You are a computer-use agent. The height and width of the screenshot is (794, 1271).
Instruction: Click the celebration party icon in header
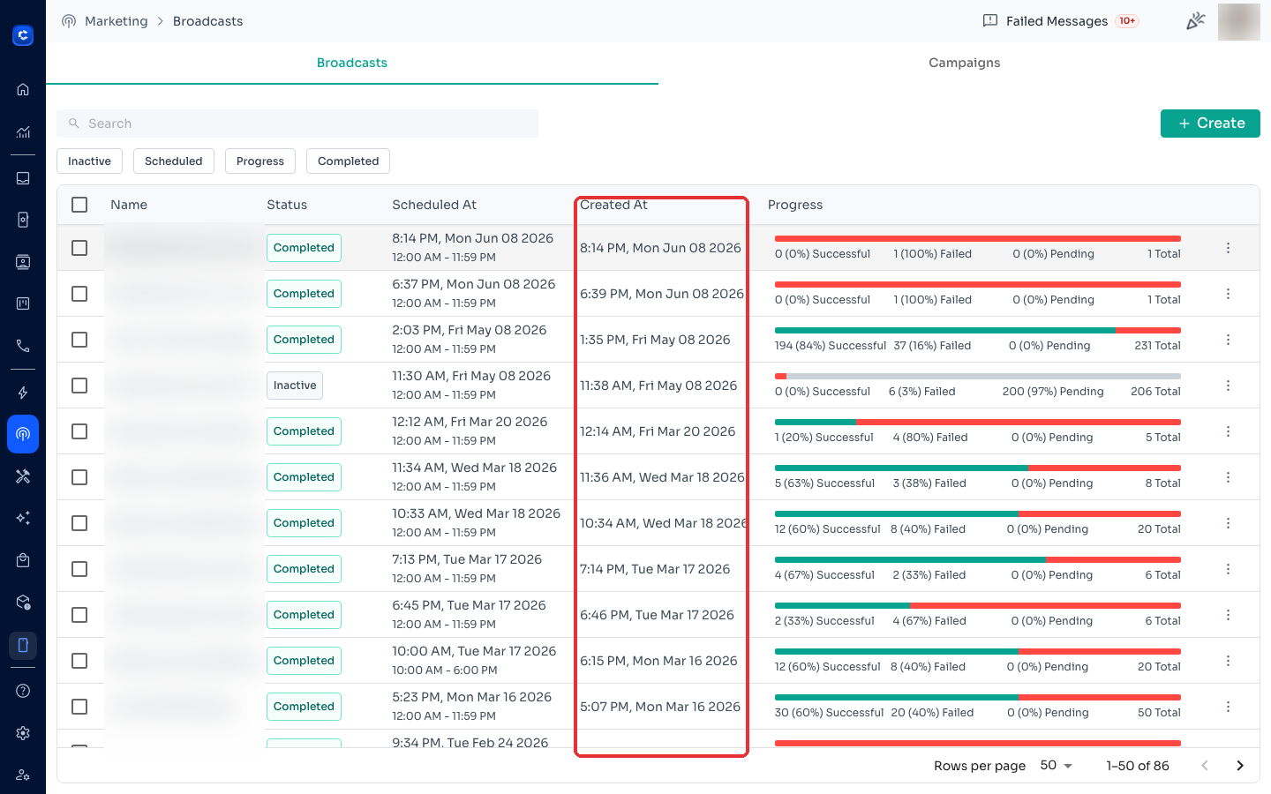(1195, 21)
